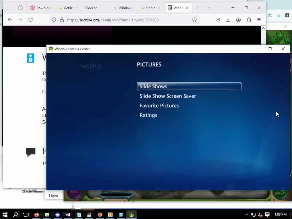The height and width of the screenshot is (219, 292).
Task: Click Firefox page scrollbar up arrow
Action: pyautogui.click(x=263, y=28)
